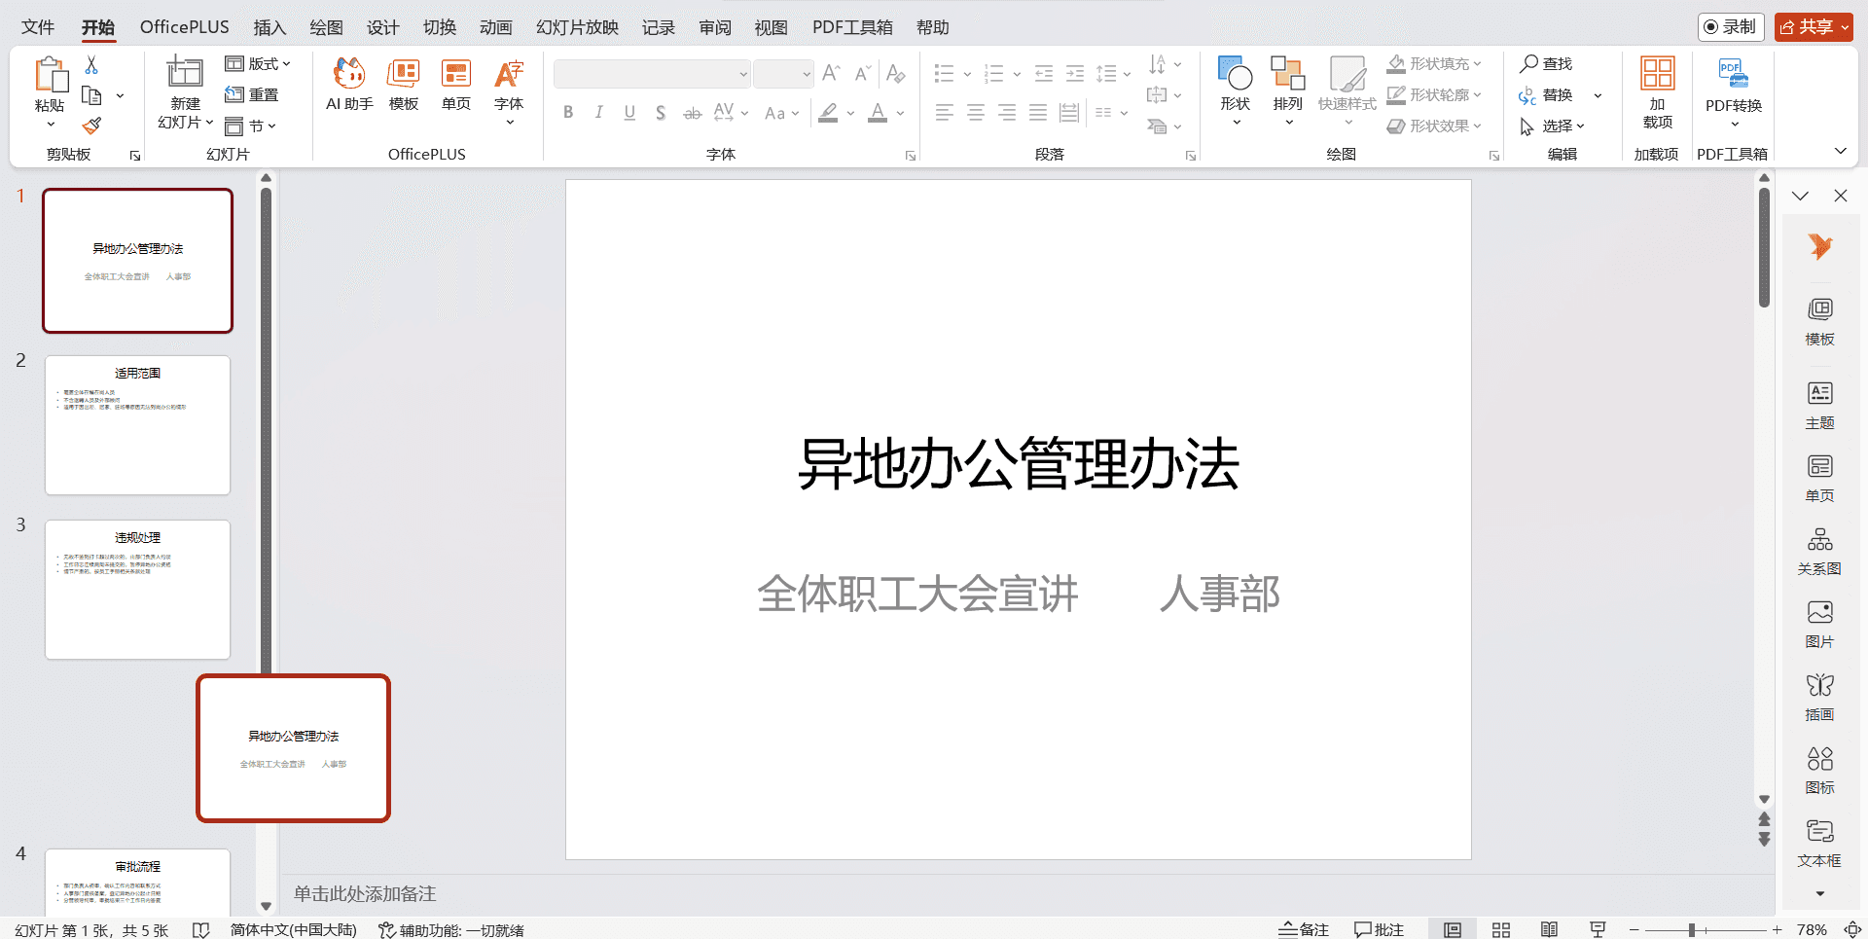The height and width of the screenshot is (939, 1868).
Task: Toggle Bold formatting
Action: pos(568,113)
